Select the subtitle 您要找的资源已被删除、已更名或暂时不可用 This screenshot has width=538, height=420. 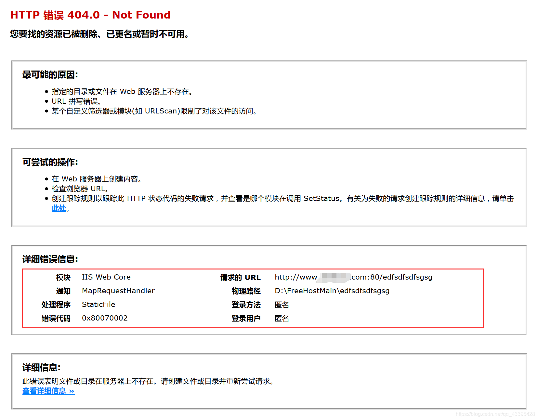(x=99, y=34)
